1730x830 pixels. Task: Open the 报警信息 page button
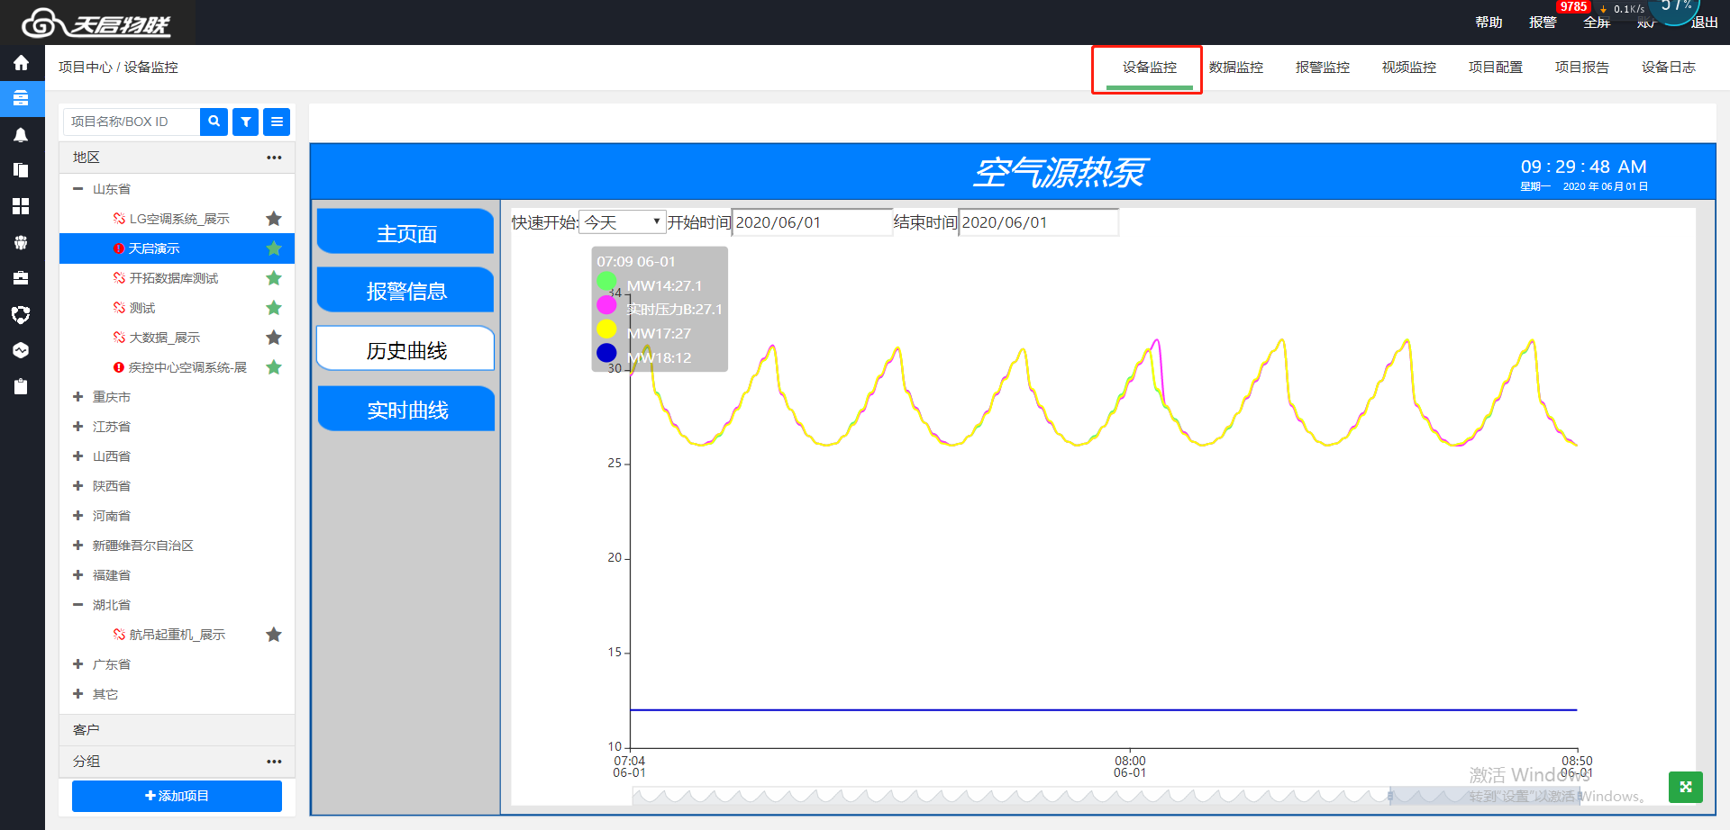tap(406, 290)
